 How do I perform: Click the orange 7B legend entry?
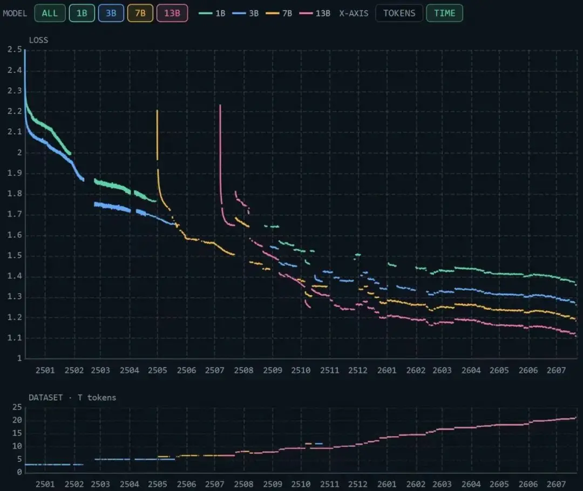[x=279, y=13]
